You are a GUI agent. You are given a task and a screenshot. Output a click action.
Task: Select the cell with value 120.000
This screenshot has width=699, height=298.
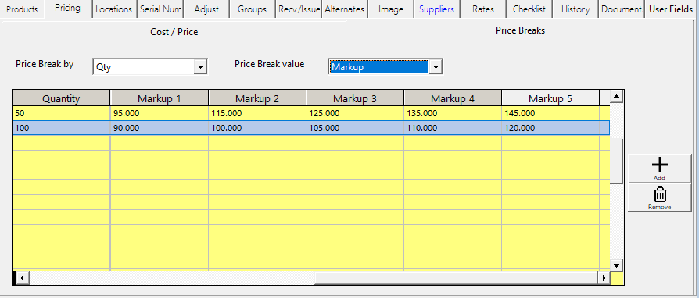550,128
